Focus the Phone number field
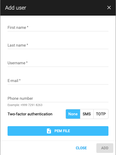The height and width of the screenshot is (155, 116). tap(58, 99)
